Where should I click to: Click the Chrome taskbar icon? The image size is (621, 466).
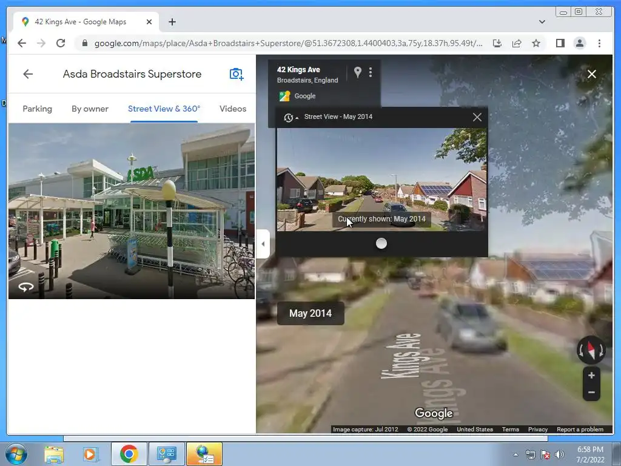(129, 454)
